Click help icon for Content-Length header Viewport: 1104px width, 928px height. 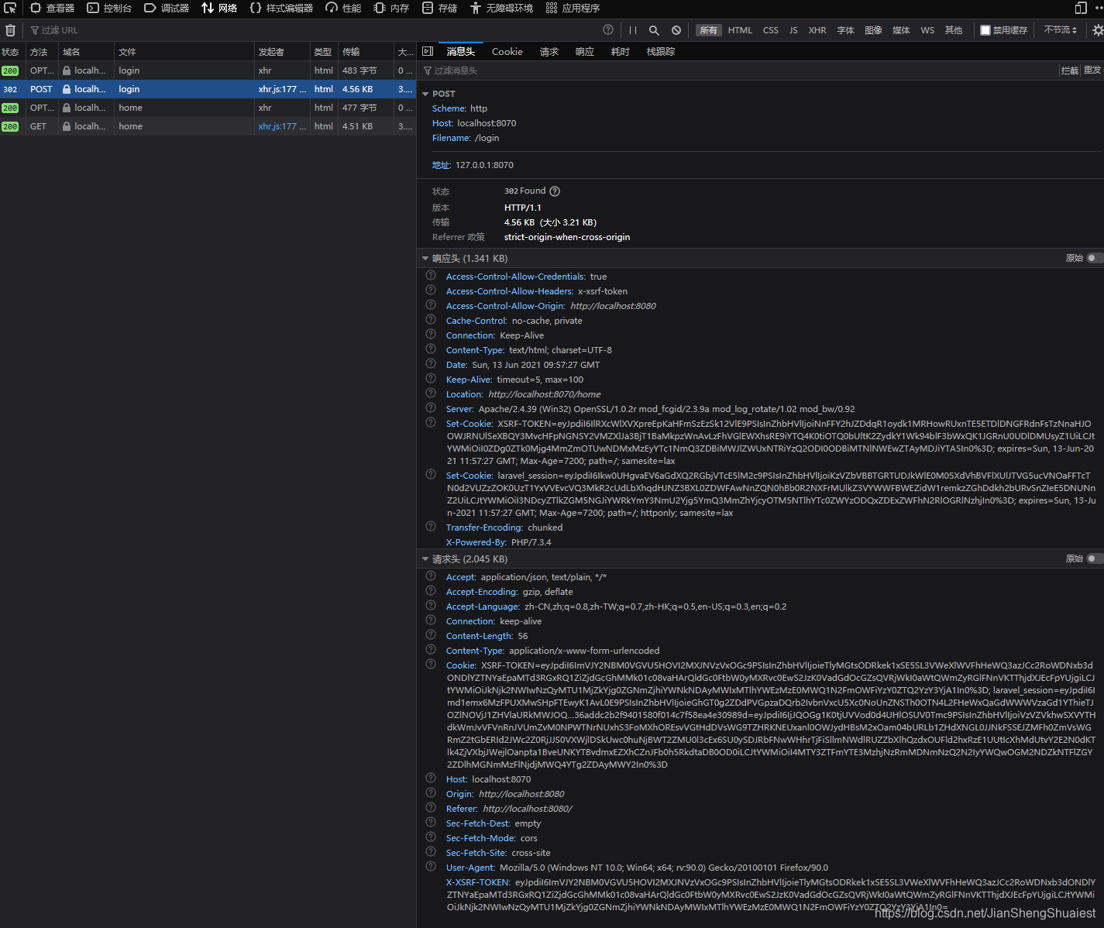coord(431,635)
